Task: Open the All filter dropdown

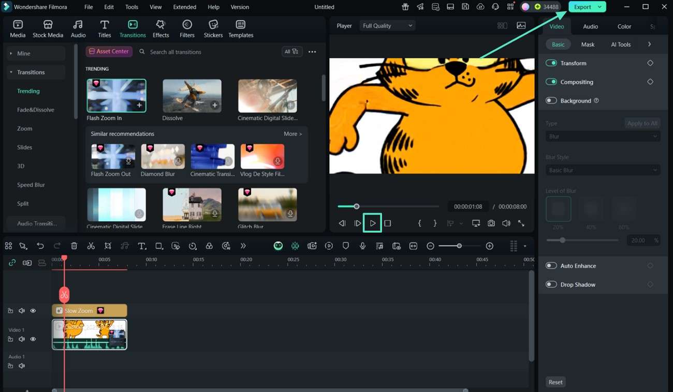Action: pyautogui.click(x=292, y=52)
